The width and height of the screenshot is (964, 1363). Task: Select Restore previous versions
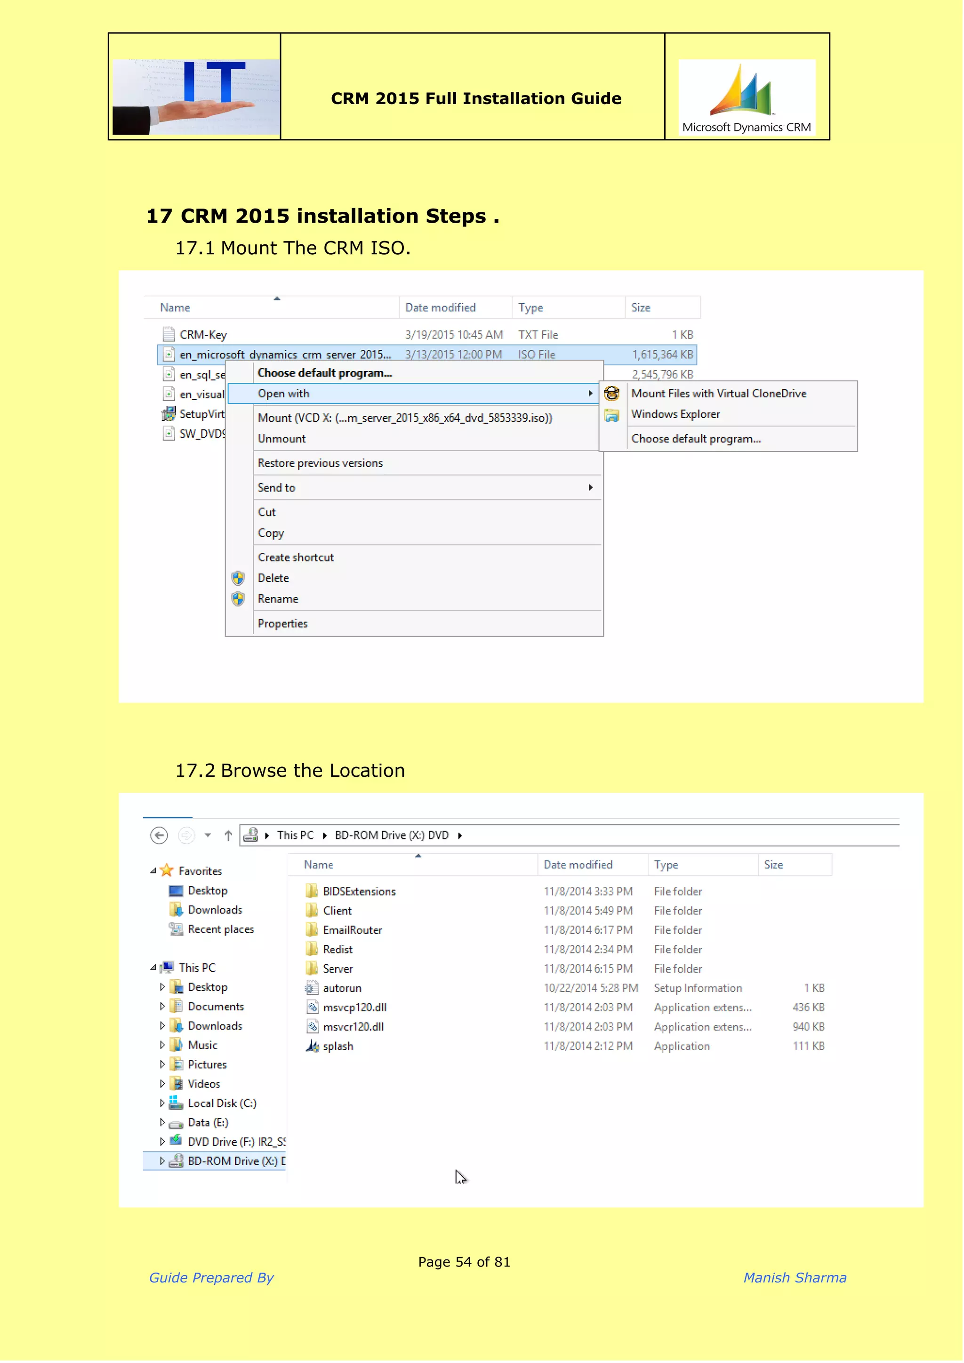pos(414,464)
